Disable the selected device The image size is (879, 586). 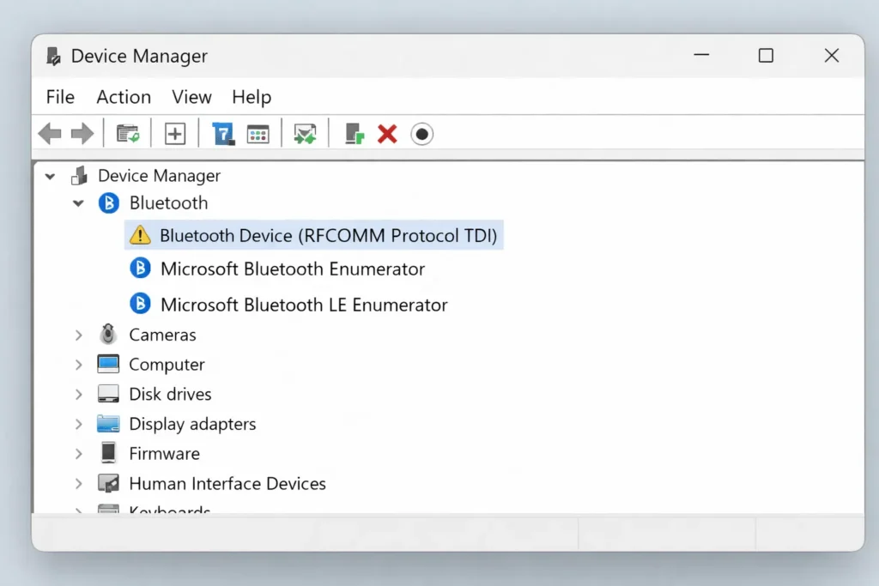pyautogui.click(x=421, y=133)
